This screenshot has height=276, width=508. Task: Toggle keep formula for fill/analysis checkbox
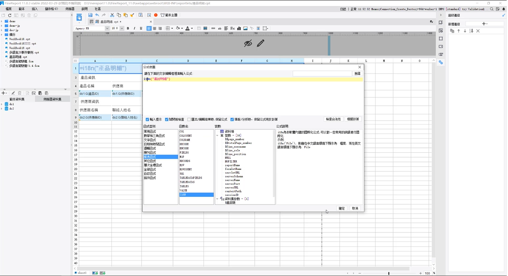click(232, 120)
